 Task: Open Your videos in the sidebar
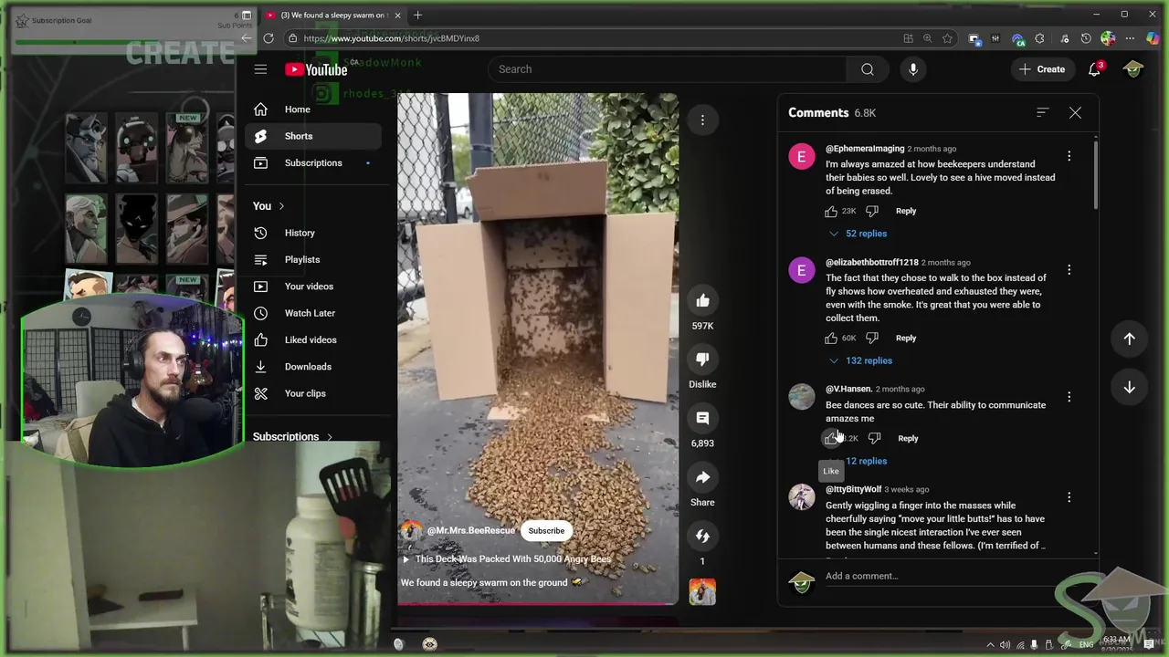click(313, 287)
